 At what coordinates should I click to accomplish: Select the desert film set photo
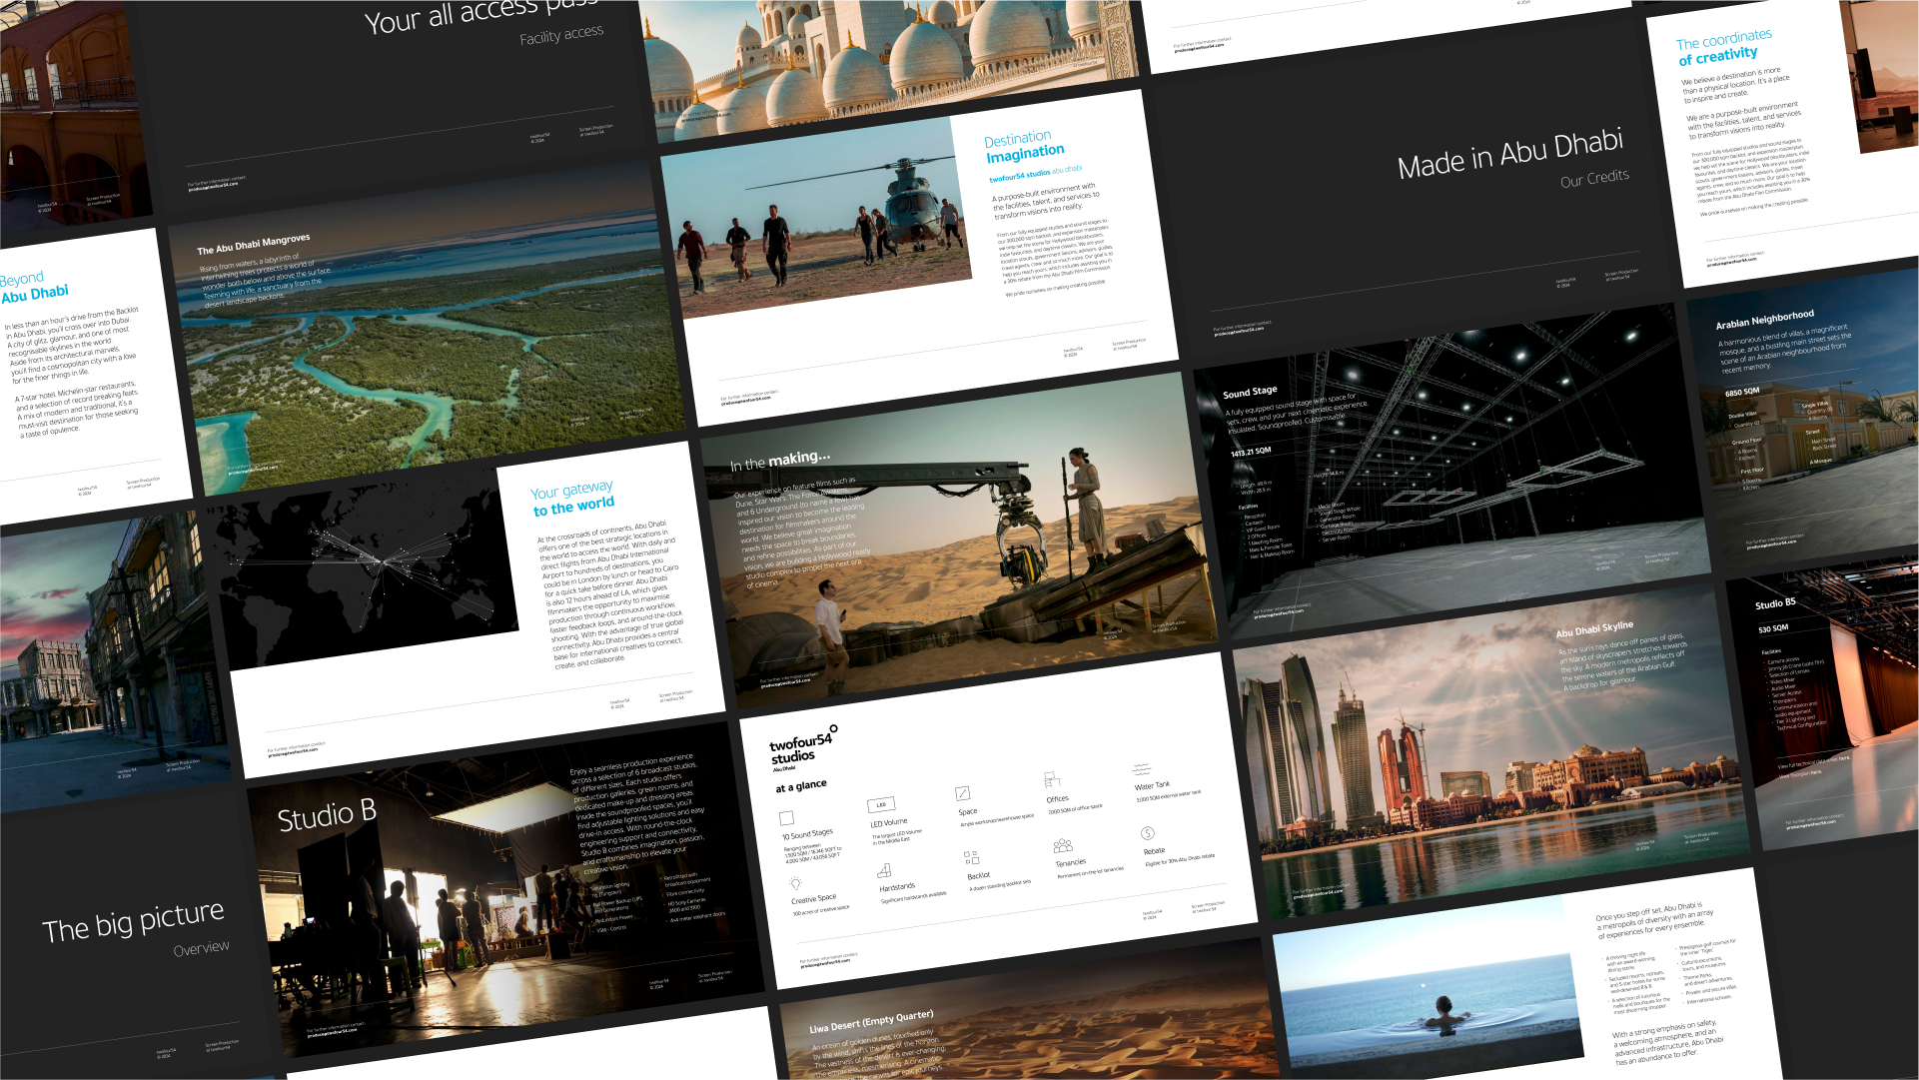point(959,540)
